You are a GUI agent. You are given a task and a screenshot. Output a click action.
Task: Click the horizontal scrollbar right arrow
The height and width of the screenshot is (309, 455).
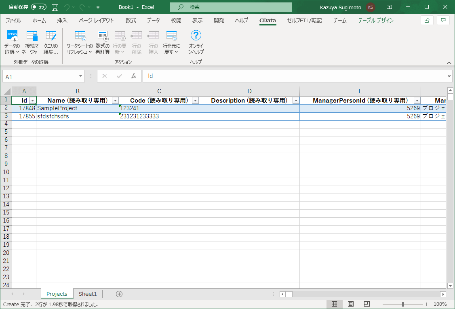(443, 294)
